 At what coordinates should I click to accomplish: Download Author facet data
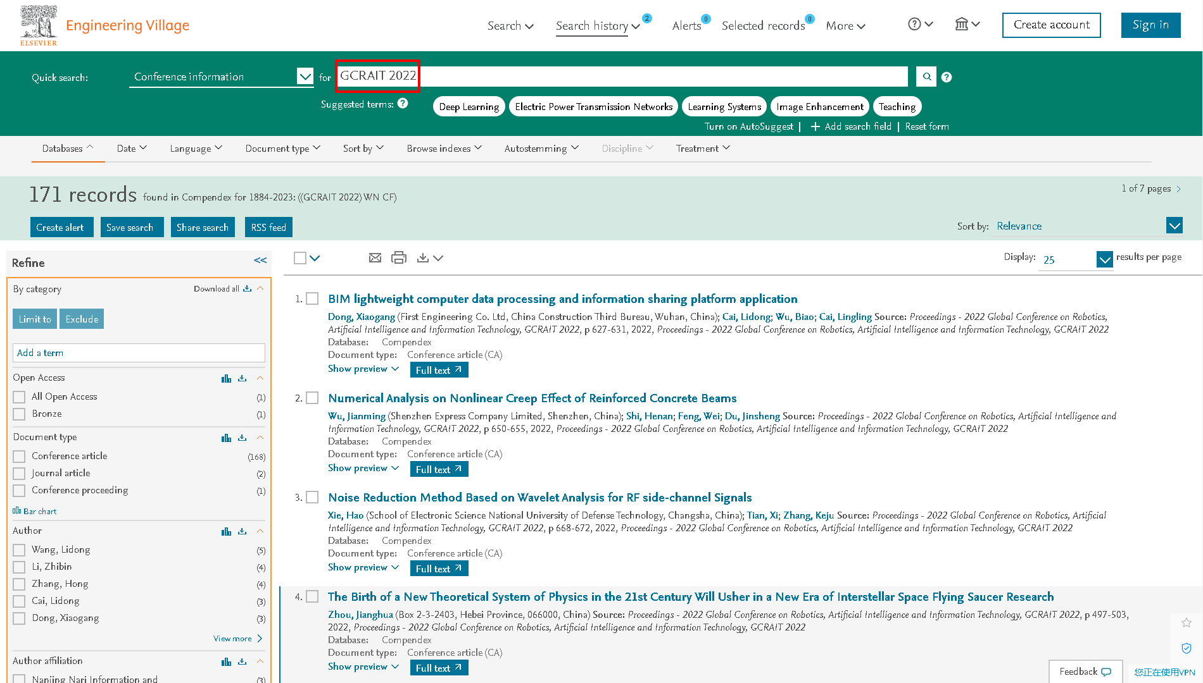pos(242,531)
